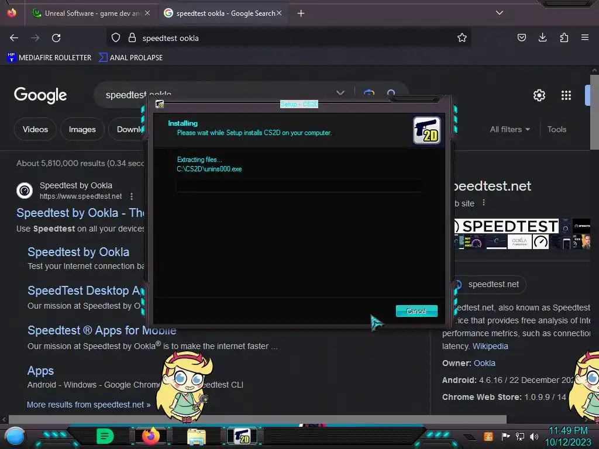Reload the page with refresh icon

click(56, 38)
